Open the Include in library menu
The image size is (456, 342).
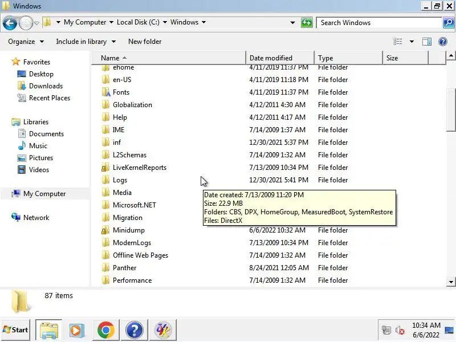[86, 42]
